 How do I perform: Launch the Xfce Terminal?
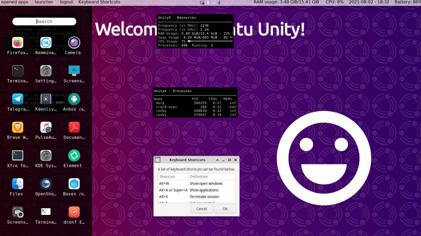click(18, 159)
